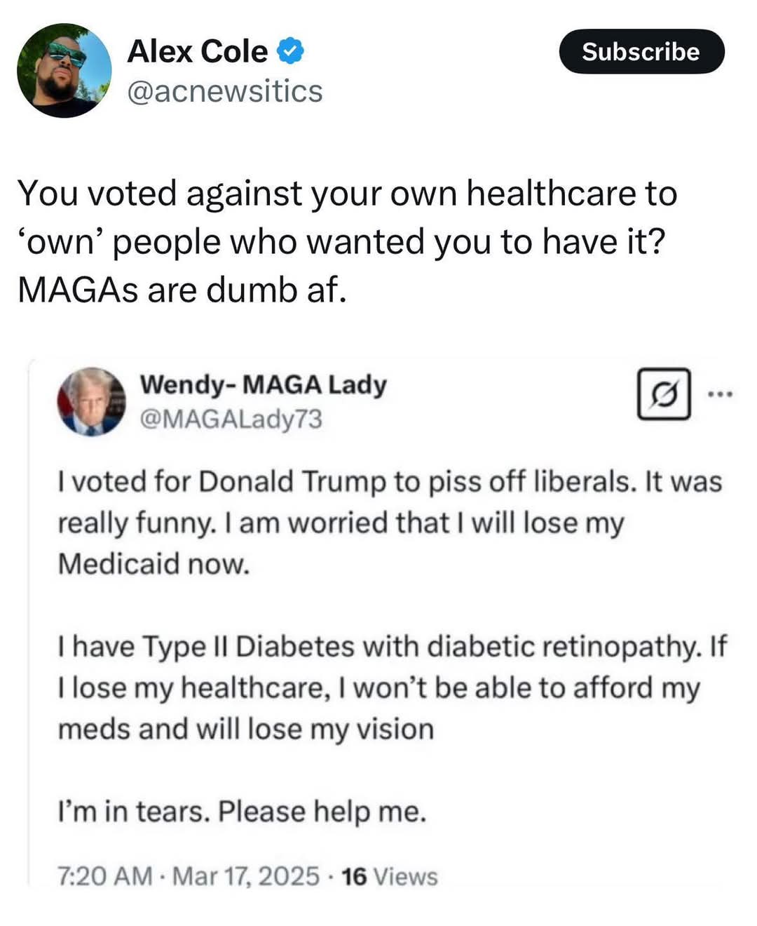The image size is (757, 926).
Task: Click the Grok slash icon in quoted tweet
Action: [664, 394]
